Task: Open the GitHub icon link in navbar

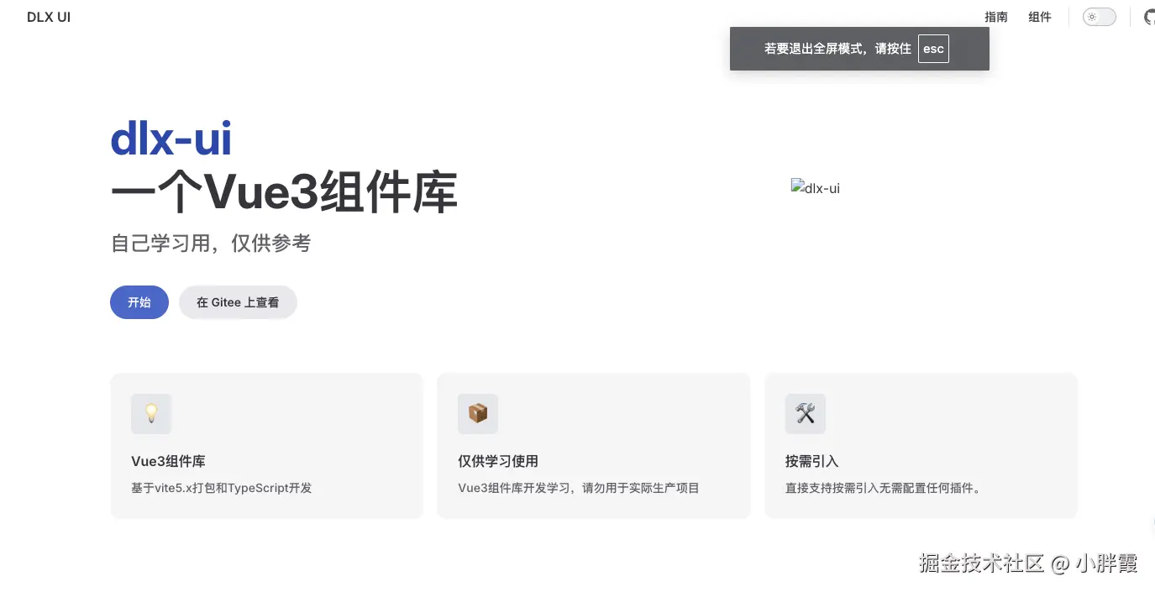Action: click(x=1150, y=17)
